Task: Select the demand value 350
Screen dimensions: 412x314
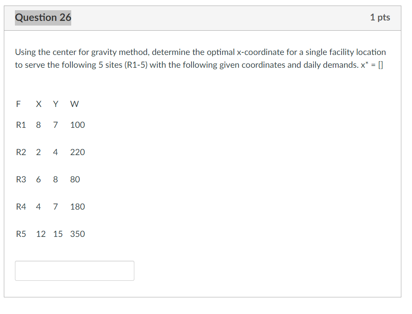Action: [x=77, y=234]
